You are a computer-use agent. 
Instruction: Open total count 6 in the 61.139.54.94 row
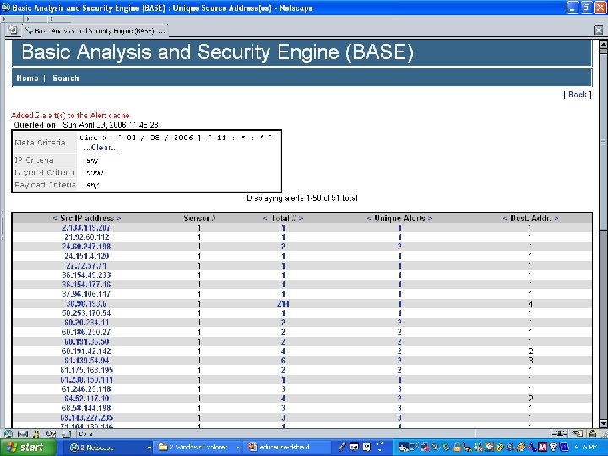pos(283,361)
